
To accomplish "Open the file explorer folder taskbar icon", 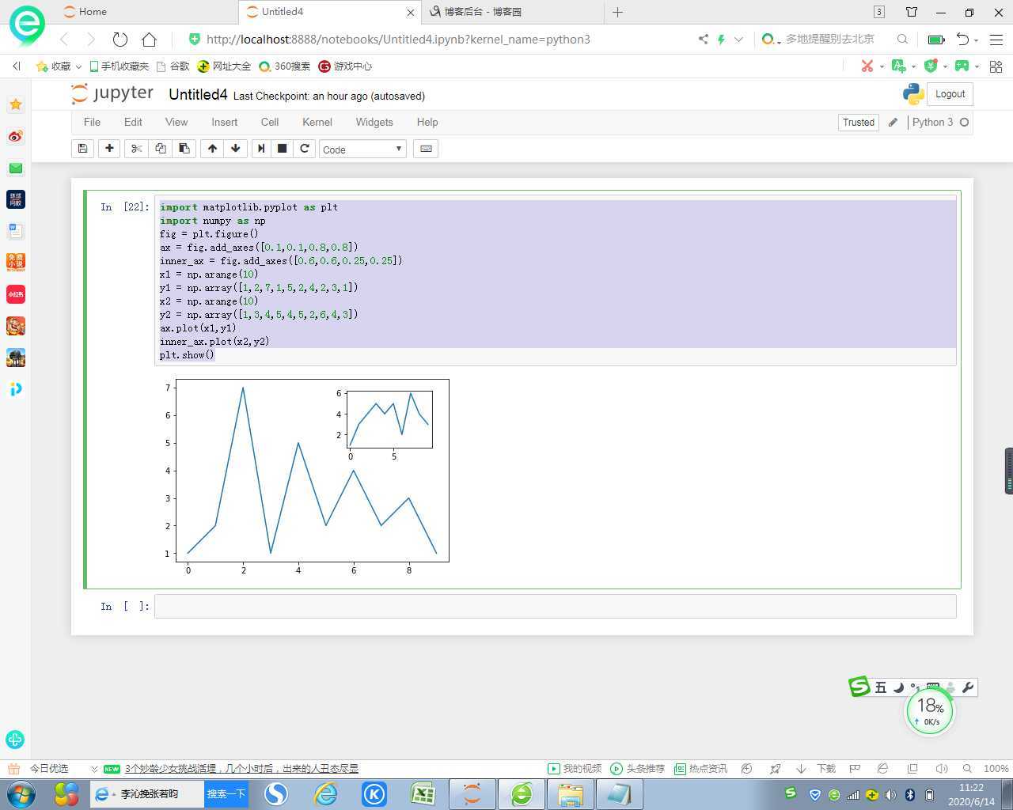I will [x=570, y=794].
